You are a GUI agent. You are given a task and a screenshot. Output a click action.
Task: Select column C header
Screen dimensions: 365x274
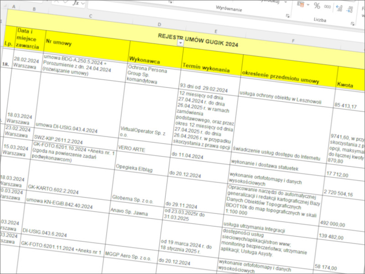coord(90,16)
